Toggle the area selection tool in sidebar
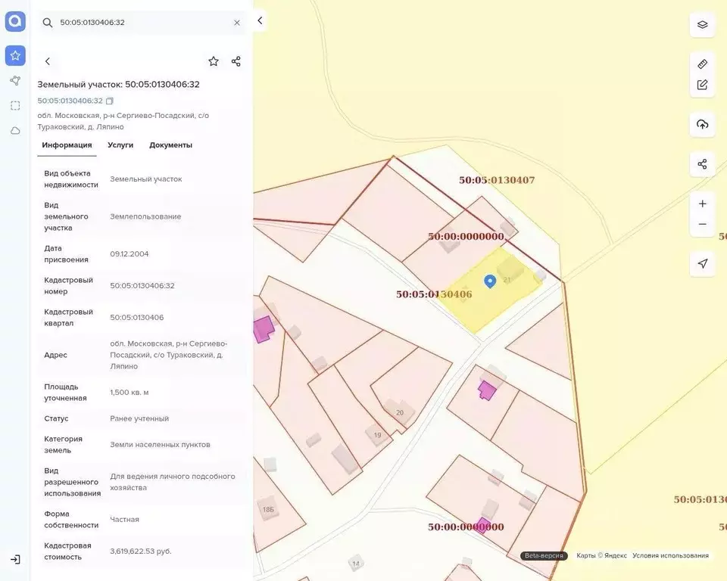The width and height of the screenshot is (727, 581). point(15,105)
